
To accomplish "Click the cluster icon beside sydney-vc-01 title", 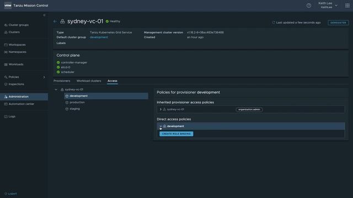I will click(62, 21).
